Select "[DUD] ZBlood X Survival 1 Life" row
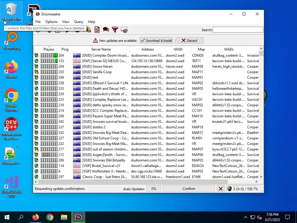 (146, 83)
